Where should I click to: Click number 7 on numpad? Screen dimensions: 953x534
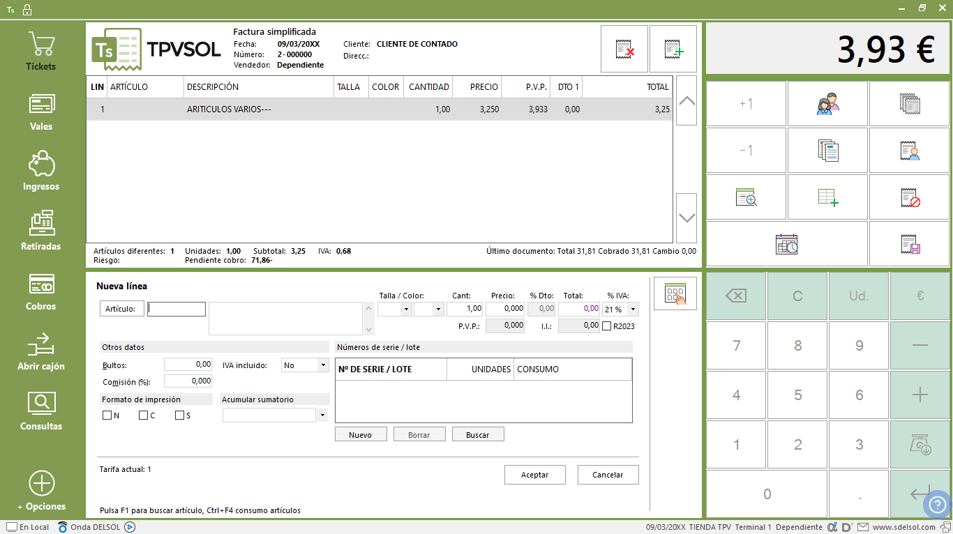coord(736,345)
